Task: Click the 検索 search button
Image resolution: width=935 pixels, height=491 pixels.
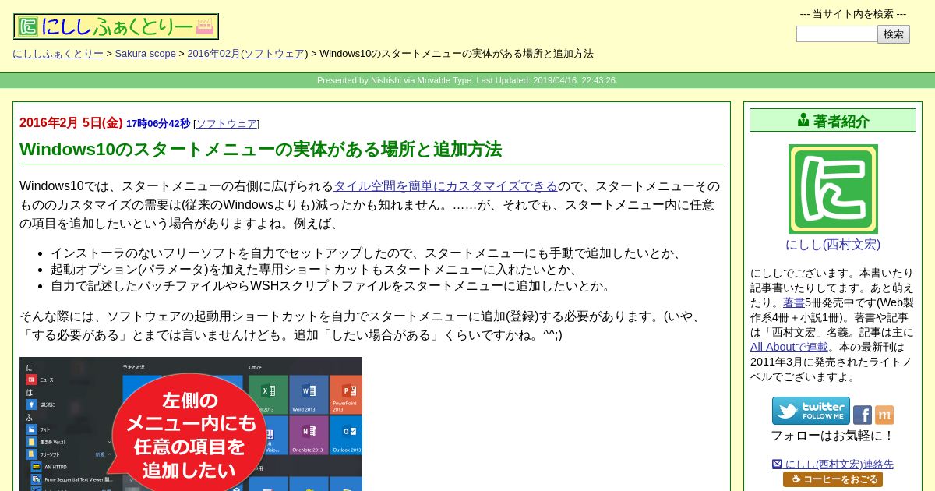Action: pos(894,34)
